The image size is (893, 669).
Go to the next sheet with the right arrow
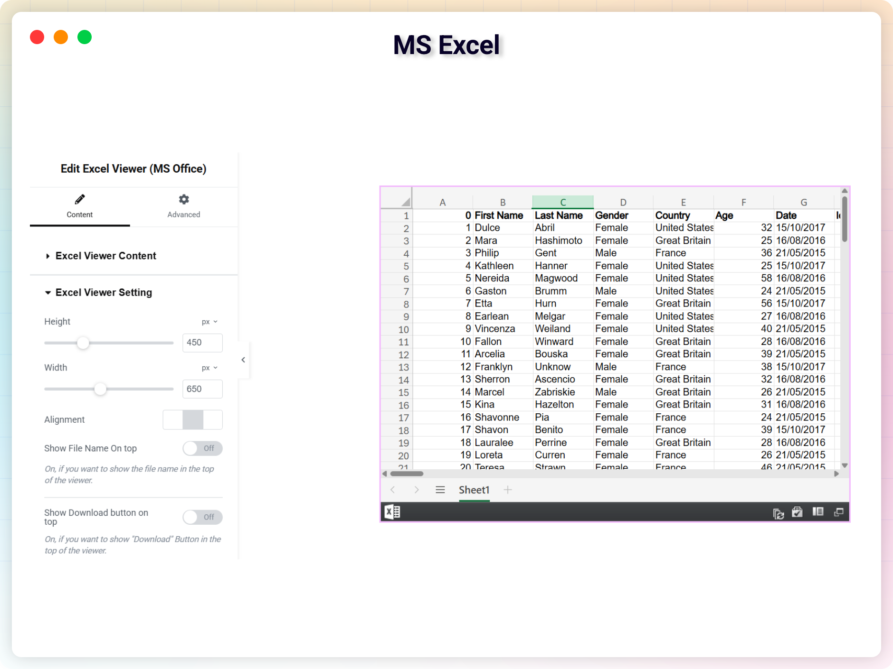[417, 490]
